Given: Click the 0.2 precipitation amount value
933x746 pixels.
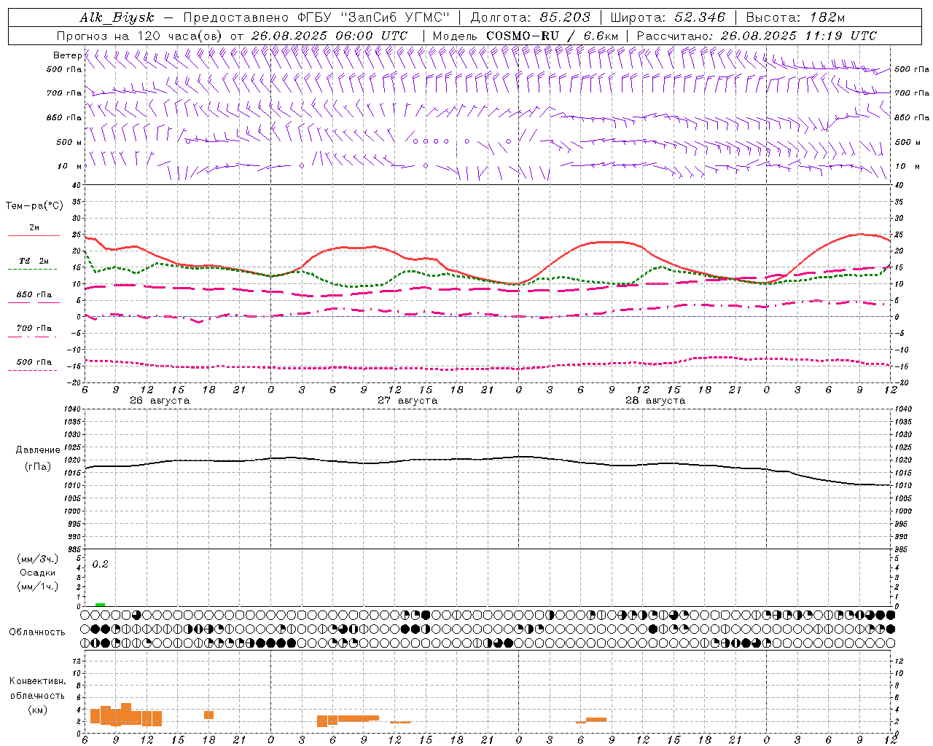Looking at the screenshot, I should (100, 565).
